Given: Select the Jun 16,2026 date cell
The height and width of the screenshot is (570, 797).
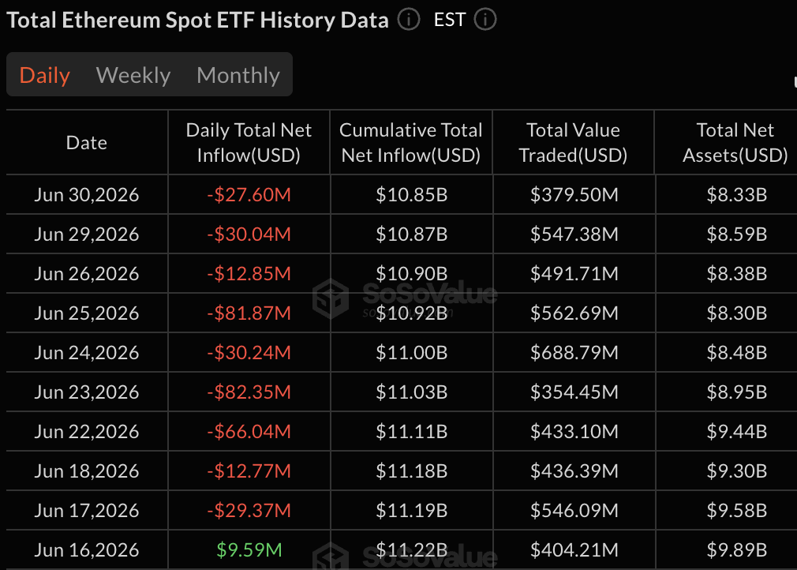Looking at the screenshot, I should tap(87, 550).
